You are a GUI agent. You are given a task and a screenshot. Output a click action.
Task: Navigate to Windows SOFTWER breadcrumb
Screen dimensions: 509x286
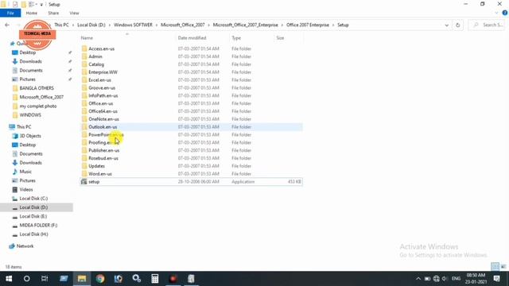tap(133, 25)
